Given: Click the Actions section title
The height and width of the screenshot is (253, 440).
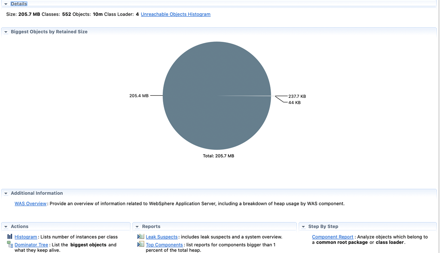Looking at the screenshot, I should click(x=19, y=227).
